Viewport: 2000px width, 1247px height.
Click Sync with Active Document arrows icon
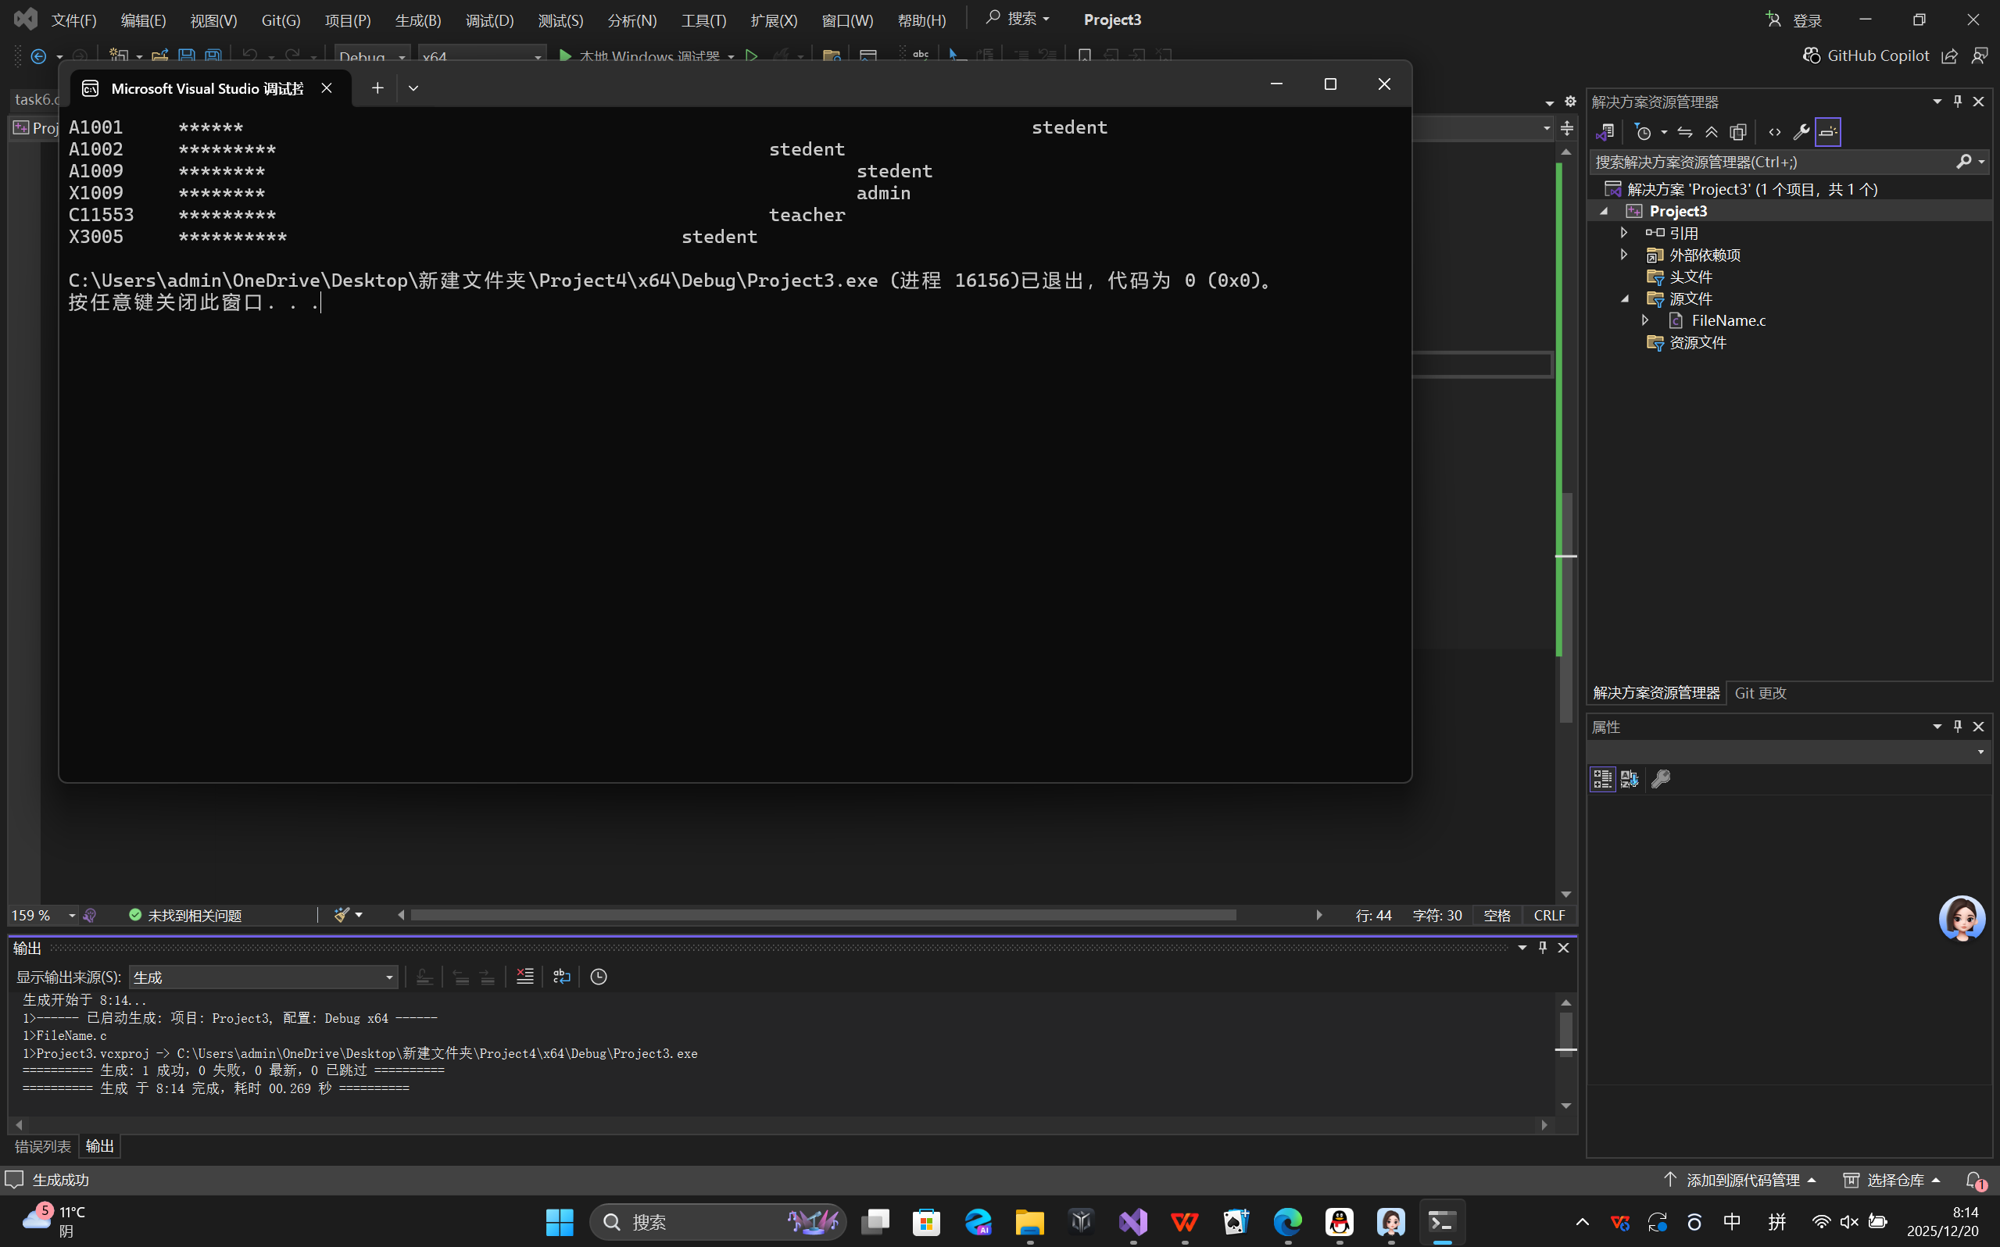click(x=1685, y=132)
